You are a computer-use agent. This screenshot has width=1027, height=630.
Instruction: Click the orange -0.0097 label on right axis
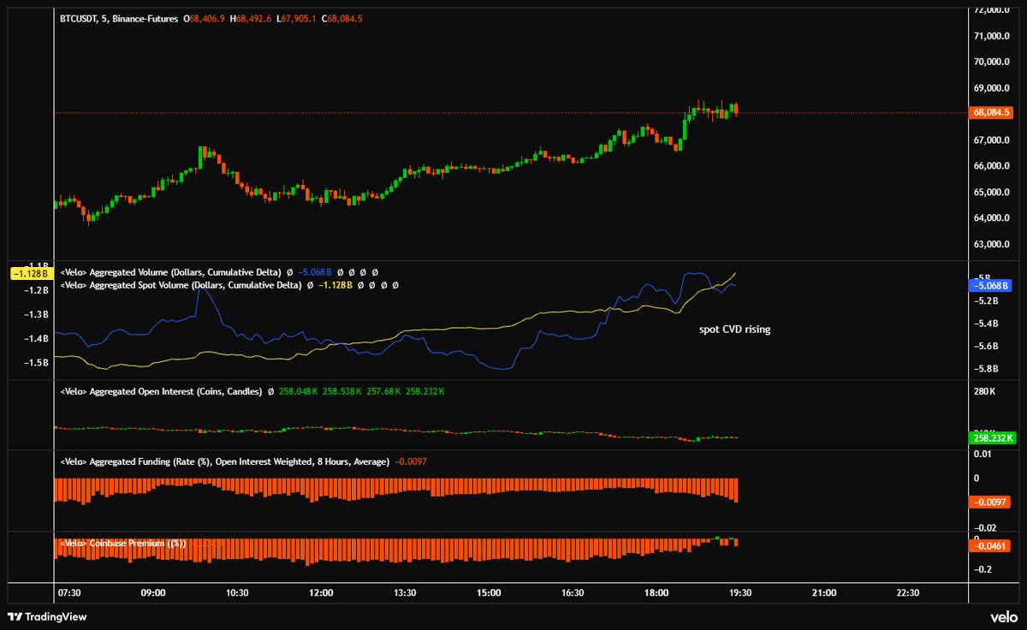point(990,502)
